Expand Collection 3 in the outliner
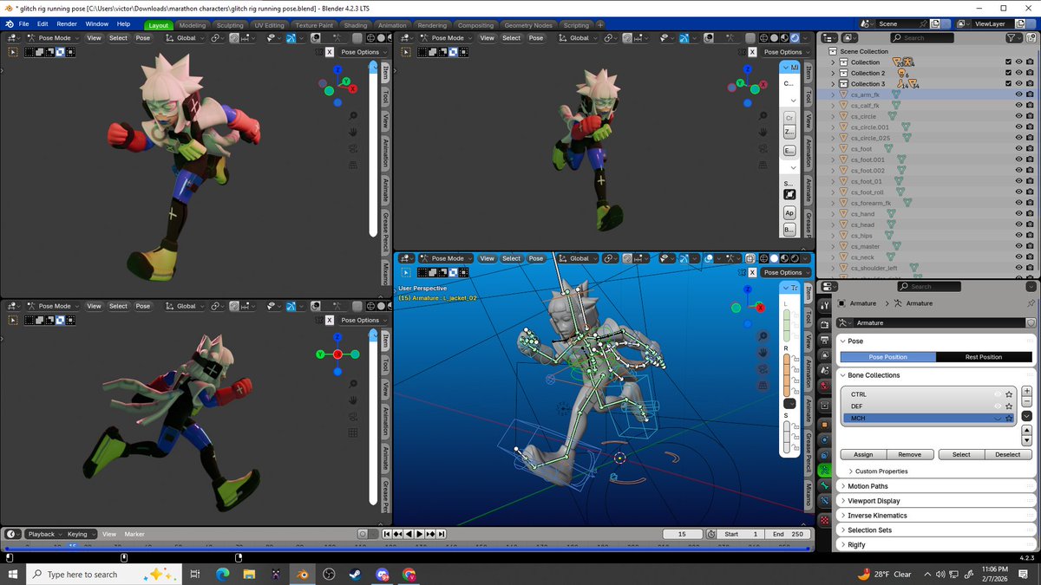Image resolution: width=1041 pixels, height=585 pixels. pos(833,83)
